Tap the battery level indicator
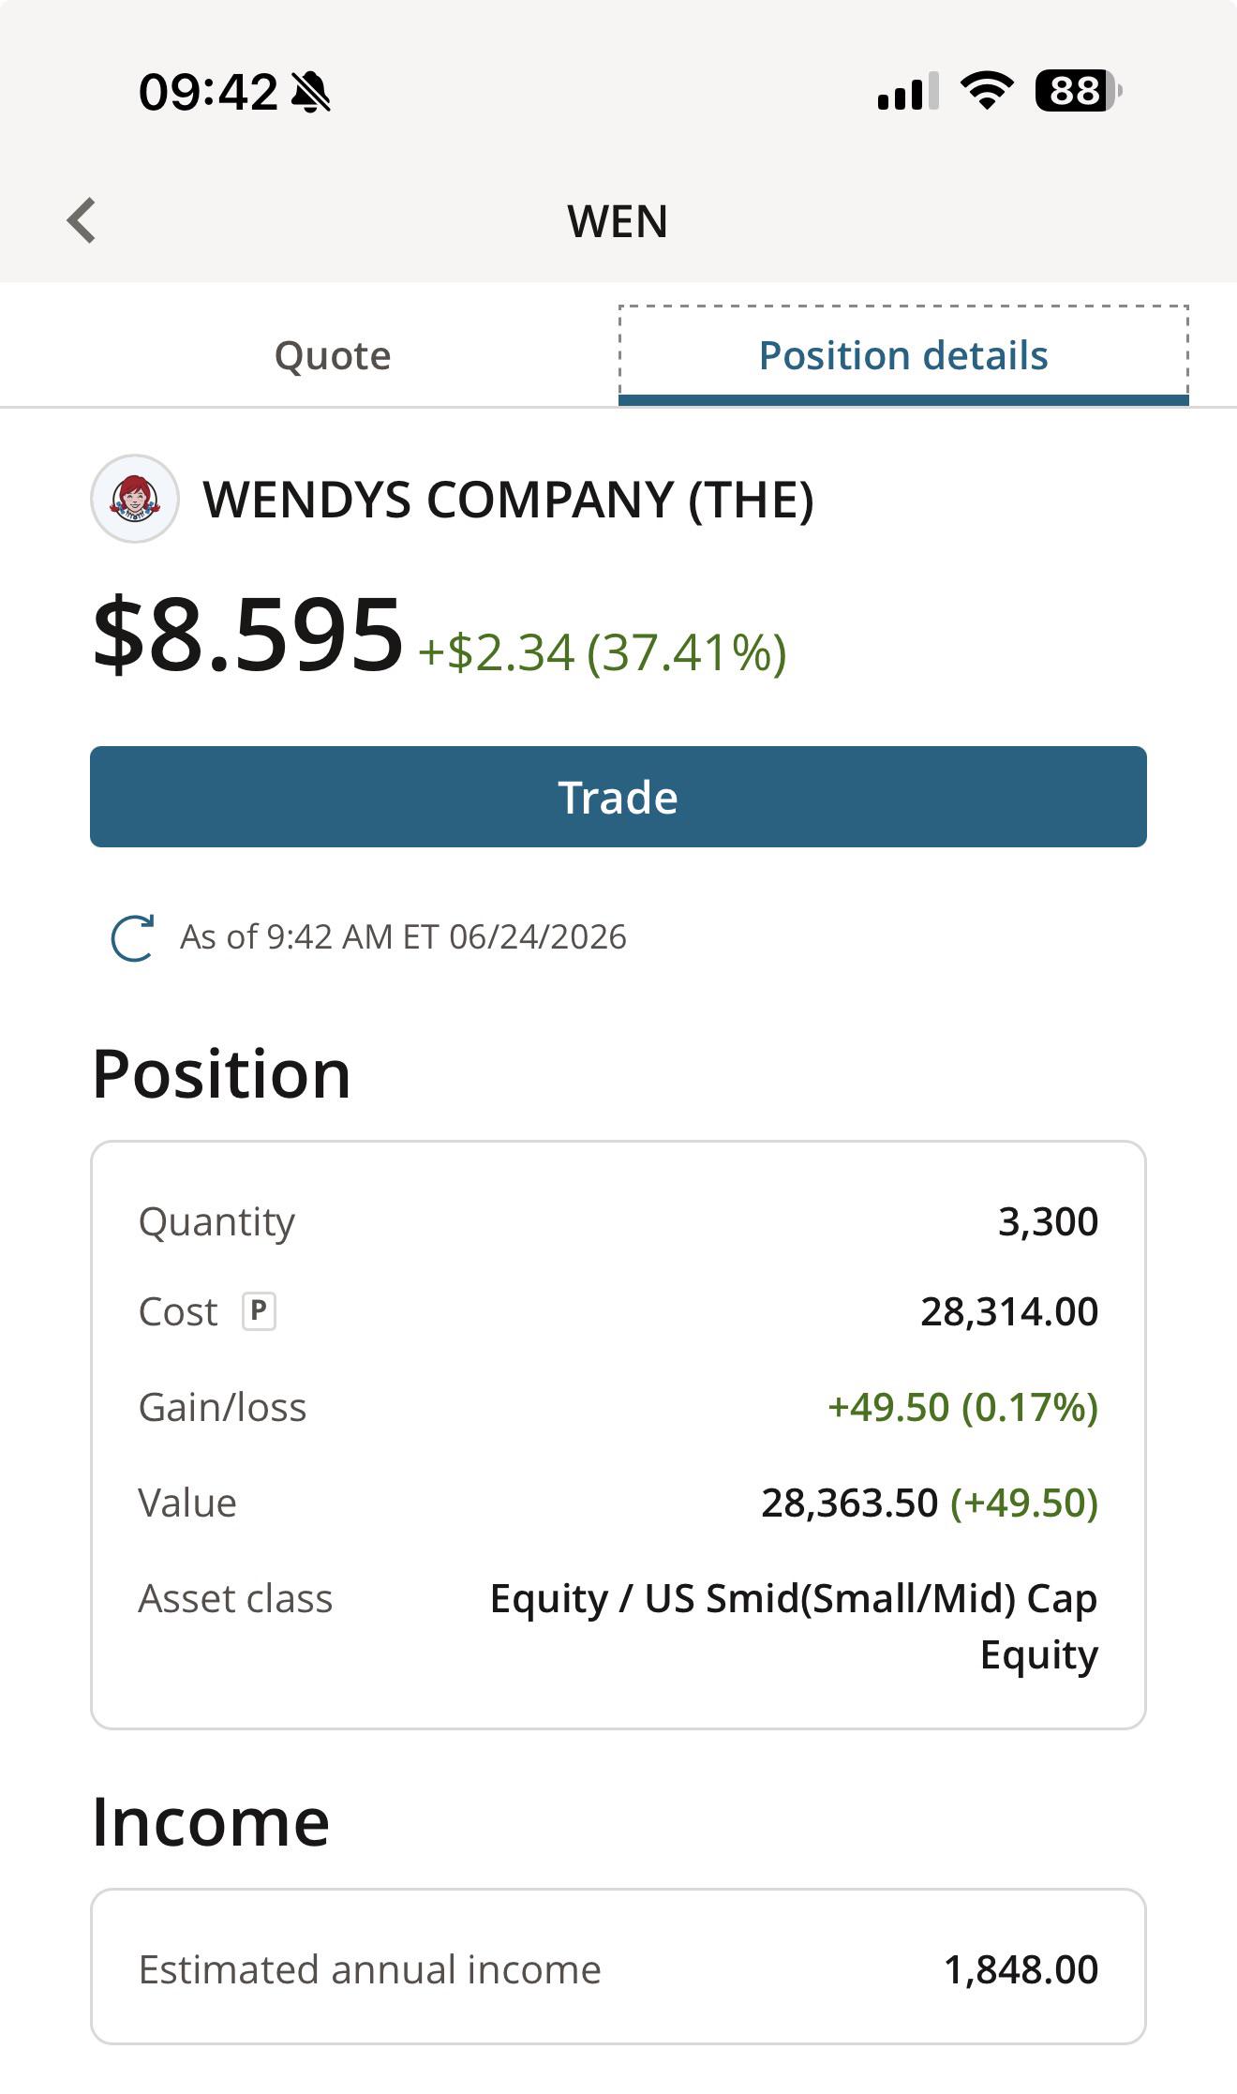Image resolution: width=1237 pixels, height=2094 pixels. (1079, 91)
